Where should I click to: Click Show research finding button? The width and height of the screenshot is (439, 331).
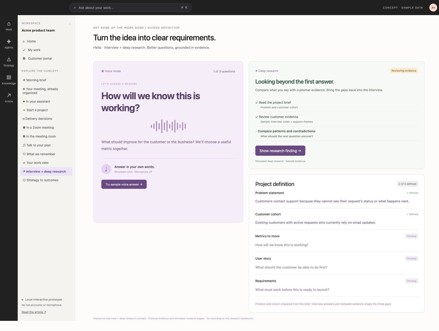coord(280,151)
